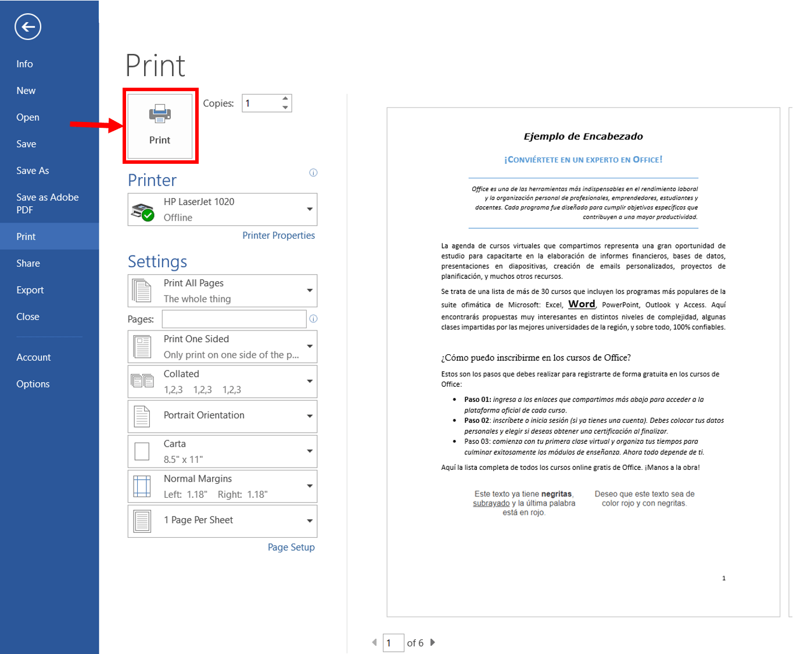The width and height of the screenshot is (793, 654).
Task: Open the 1 Page Per Sheet dropdown
Action: [223, 521]
